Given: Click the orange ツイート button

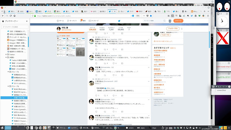Looking at the screenshot, I should point(178,21).
